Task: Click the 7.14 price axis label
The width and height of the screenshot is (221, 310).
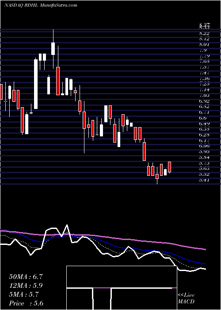Action: (204, 90)
